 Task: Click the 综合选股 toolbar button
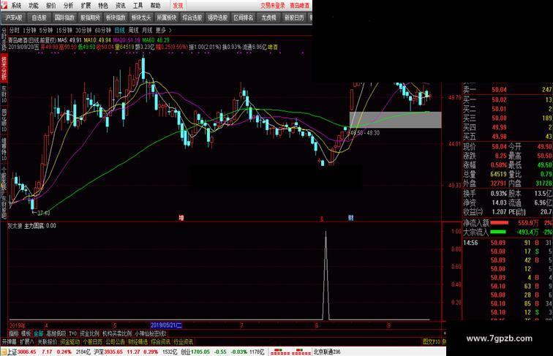pos(192,18)
